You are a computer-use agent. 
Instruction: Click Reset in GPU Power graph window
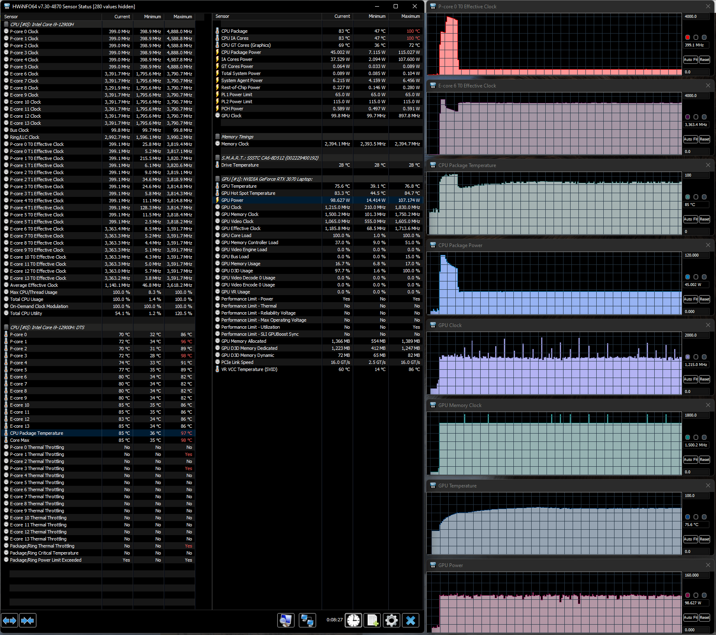coord(704,618)
